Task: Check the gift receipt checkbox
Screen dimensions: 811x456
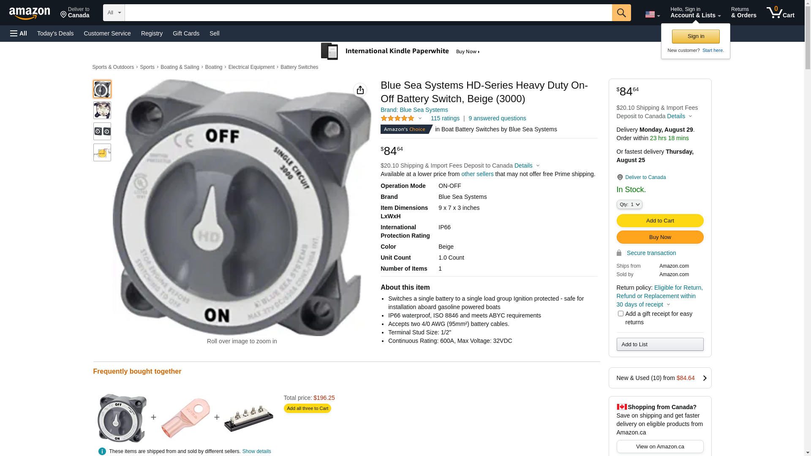Action: 620,313
